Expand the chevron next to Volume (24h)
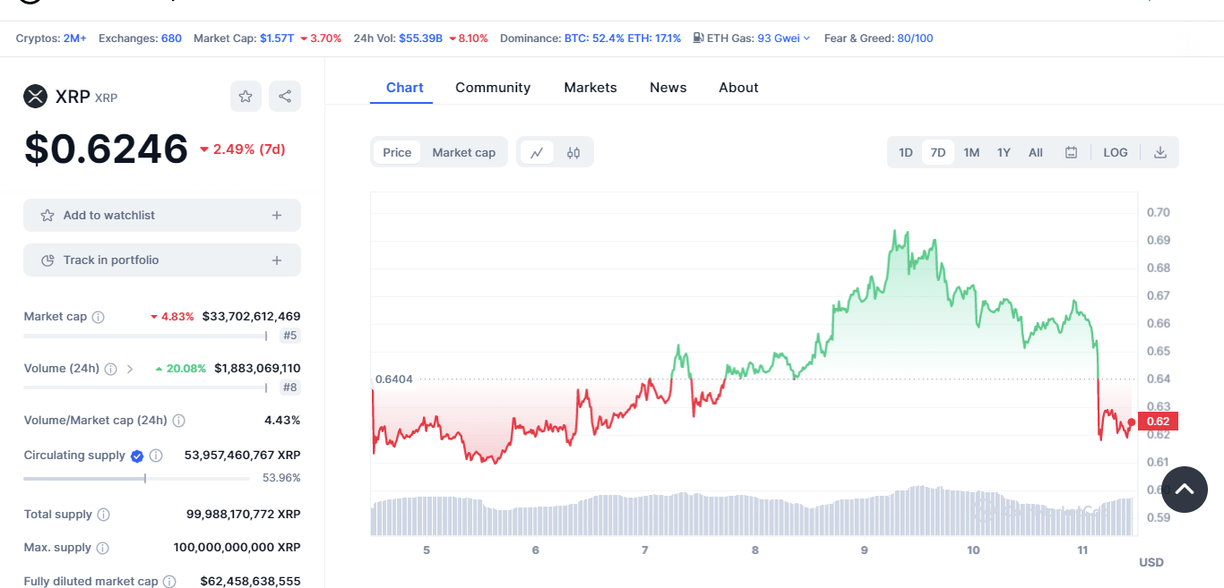This screenshot has width=1224, height=588. point(130,369)
